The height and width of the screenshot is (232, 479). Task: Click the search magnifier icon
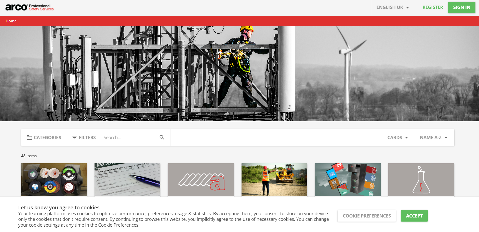[162, 137]
